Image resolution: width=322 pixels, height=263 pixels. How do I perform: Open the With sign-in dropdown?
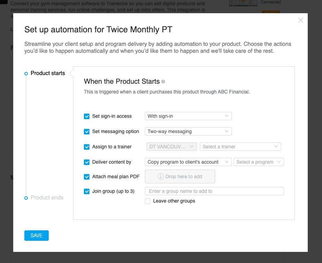click(x=188, y=116)
